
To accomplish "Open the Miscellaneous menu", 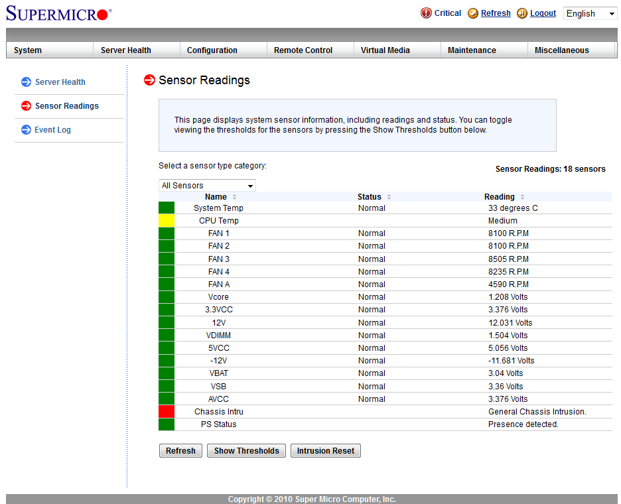I will coord(571,50).
